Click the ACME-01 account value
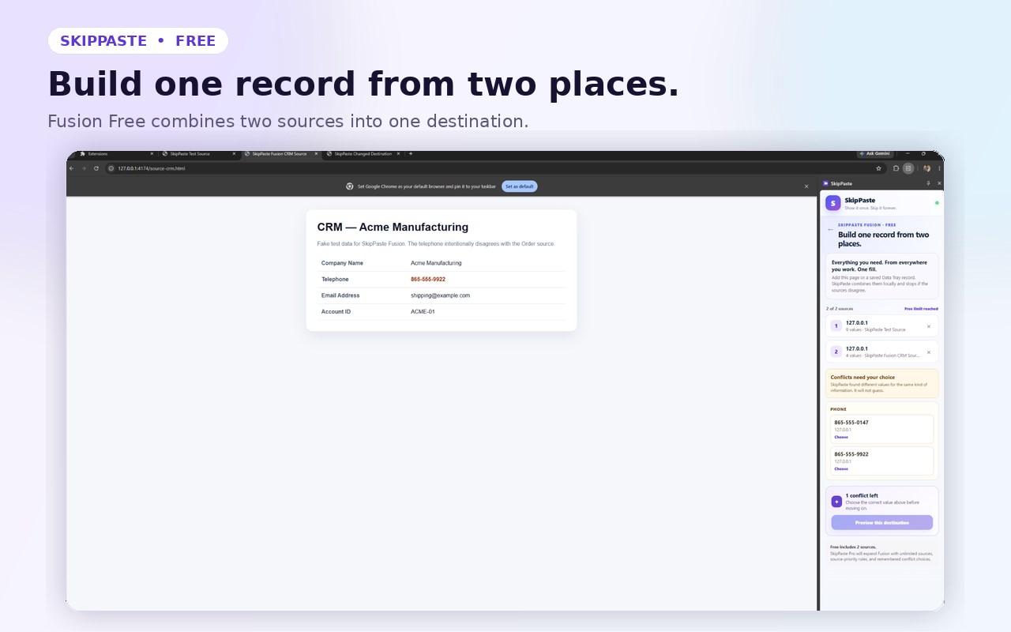The height and width of the screenshot is (632, 1011). pyautogui.click(x=423, y=311)
